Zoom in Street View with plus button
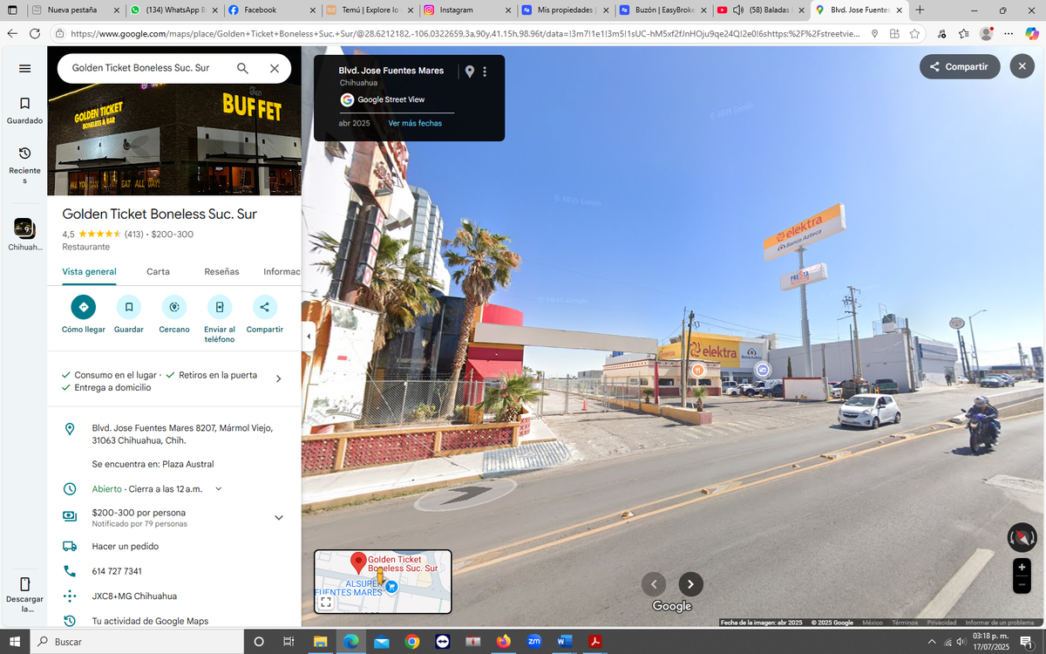 [x=1022, y=568]
